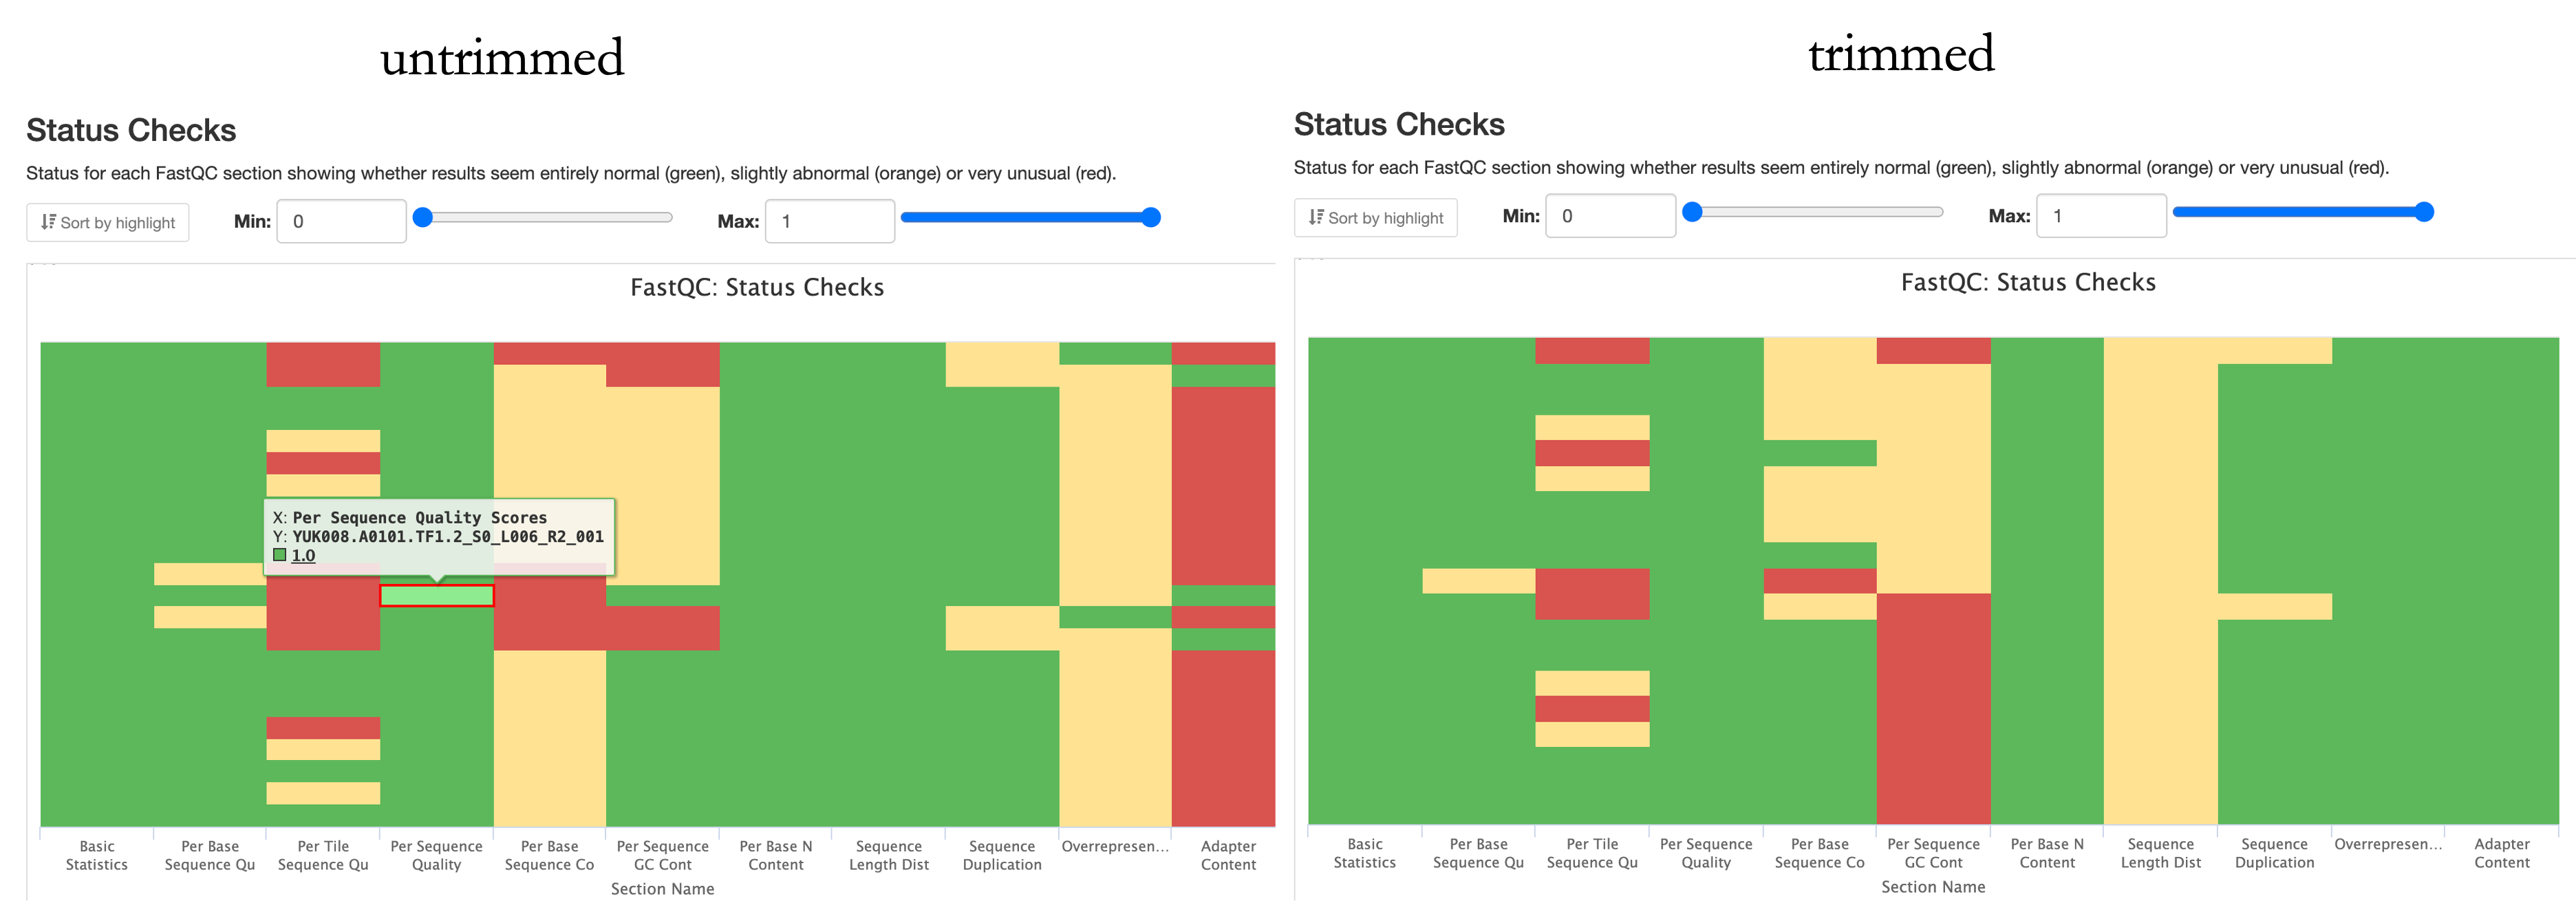Click the Min slider handle in the left panel
Viewport: 2576px width, 901px height.
point(423,217)
